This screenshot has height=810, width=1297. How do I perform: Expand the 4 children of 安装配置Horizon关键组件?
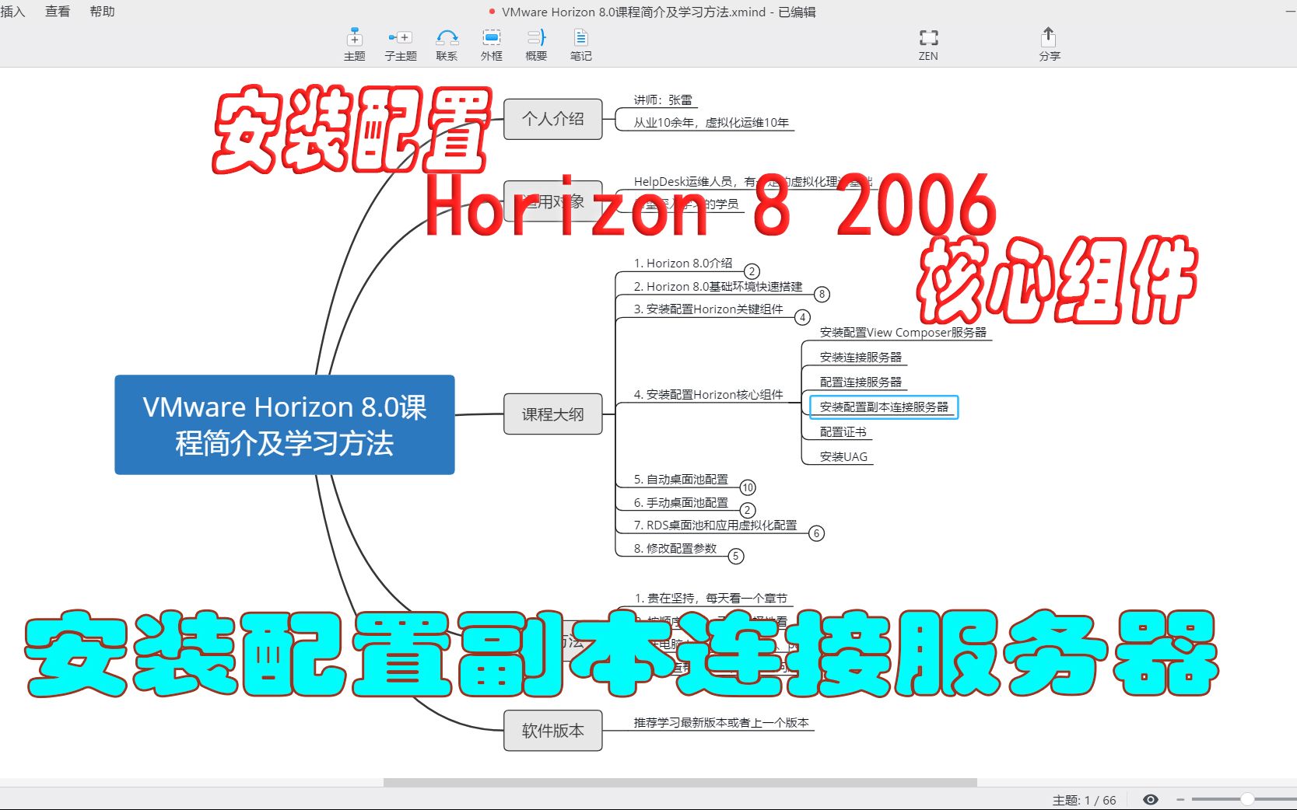(802, 317)
